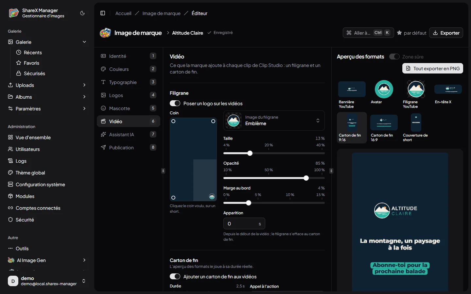Click the Apparition seconds field
Image resolution: width=471 pixels, height=294 pixels.
pyautogui.click(x=244, y=224)
